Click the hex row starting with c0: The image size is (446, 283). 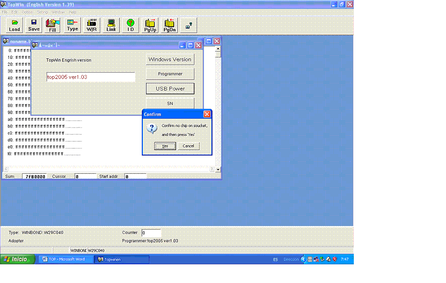click(x=44, y=133)
